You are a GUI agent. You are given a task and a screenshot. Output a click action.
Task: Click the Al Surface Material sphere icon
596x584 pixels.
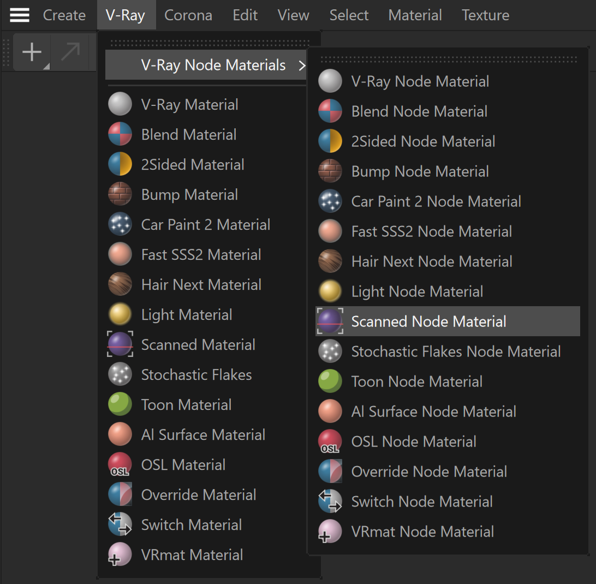[120, 434]
